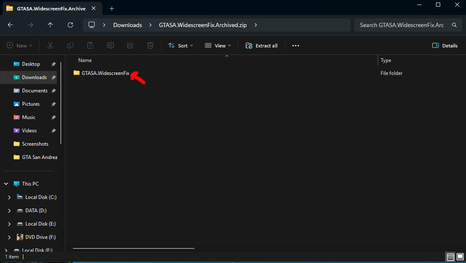
Task: Open Music in sidebar
Action: [29, 117]
